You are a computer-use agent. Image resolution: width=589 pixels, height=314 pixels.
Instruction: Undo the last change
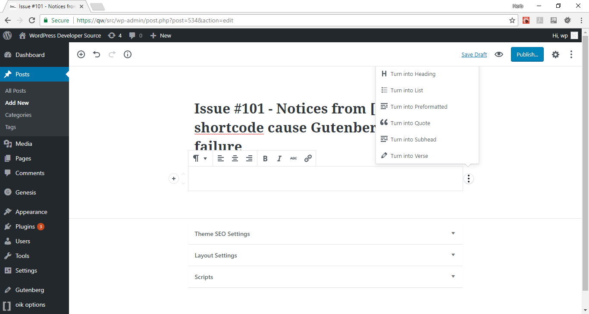[96, 54]
